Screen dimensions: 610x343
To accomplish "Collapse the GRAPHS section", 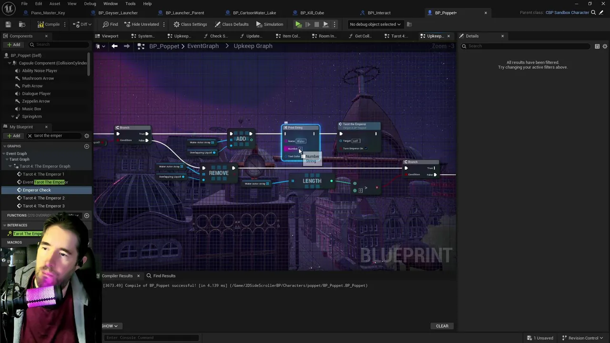I will [x=4, y=146].
